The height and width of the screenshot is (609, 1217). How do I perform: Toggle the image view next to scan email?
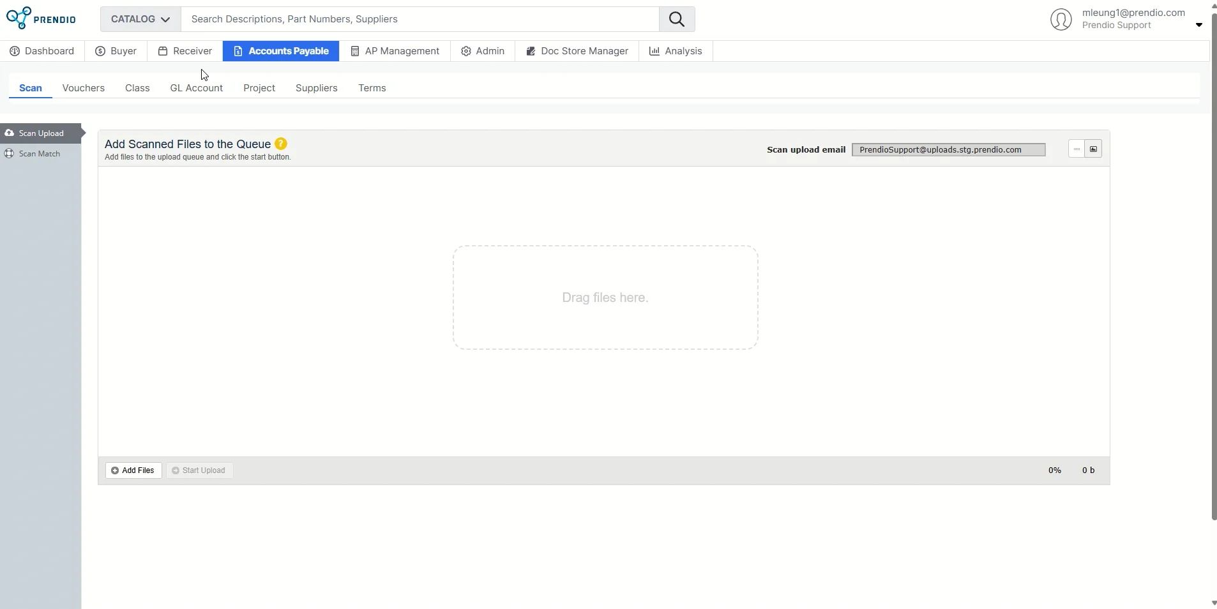click(1093, 149)
